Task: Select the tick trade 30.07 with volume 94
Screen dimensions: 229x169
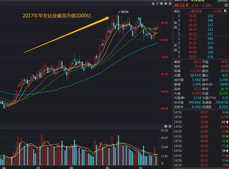Action: tap(201, 112)
